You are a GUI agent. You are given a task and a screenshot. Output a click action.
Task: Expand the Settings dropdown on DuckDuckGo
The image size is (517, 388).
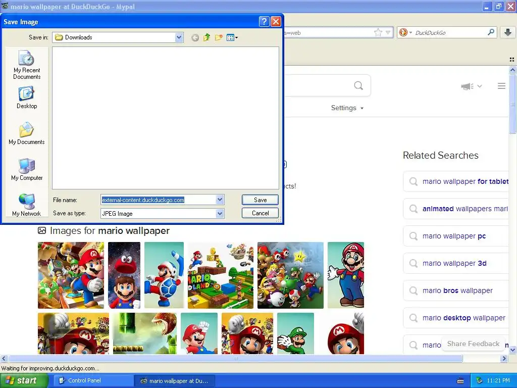[347, 108]
